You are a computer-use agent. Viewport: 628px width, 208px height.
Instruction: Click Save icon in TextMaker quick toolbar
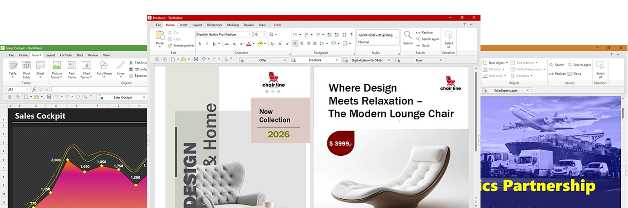pyautogui.click(x=196, y=59)
